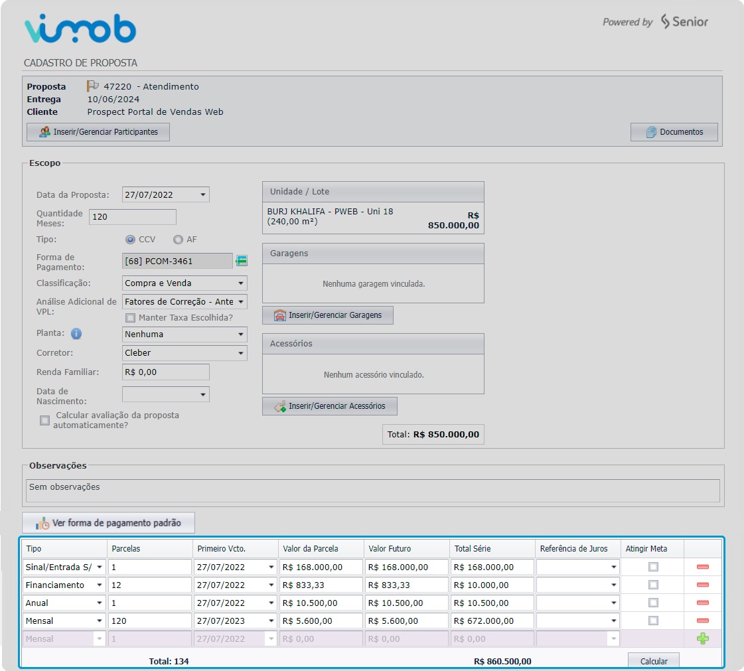
Task: Click the Inserir/Gerenciar Participantes button
Action: click(x=98, y=132)
